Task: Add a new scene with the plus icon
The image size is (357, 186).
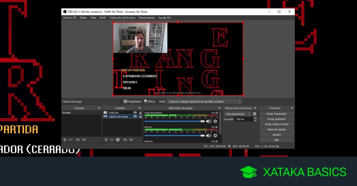Action: [64, 140]
